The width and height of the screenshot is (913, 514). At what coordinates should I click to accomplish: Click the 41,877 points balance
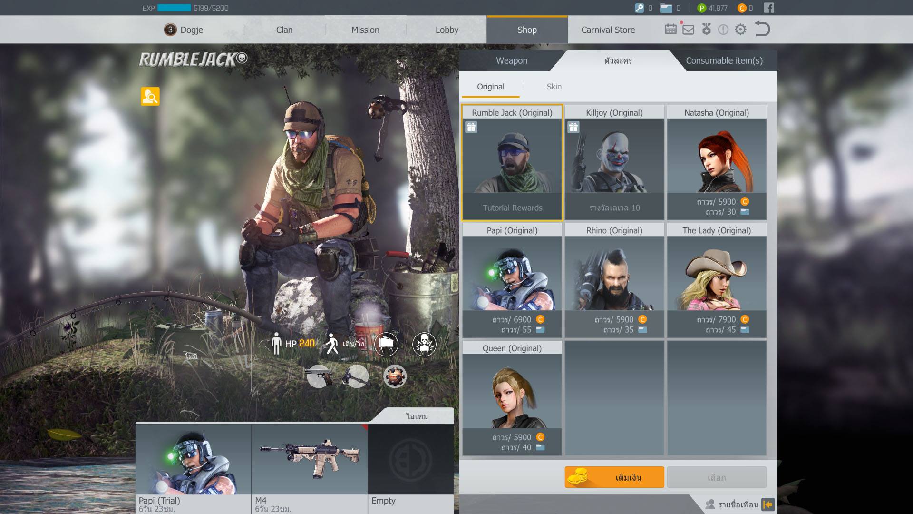point(718,8)
